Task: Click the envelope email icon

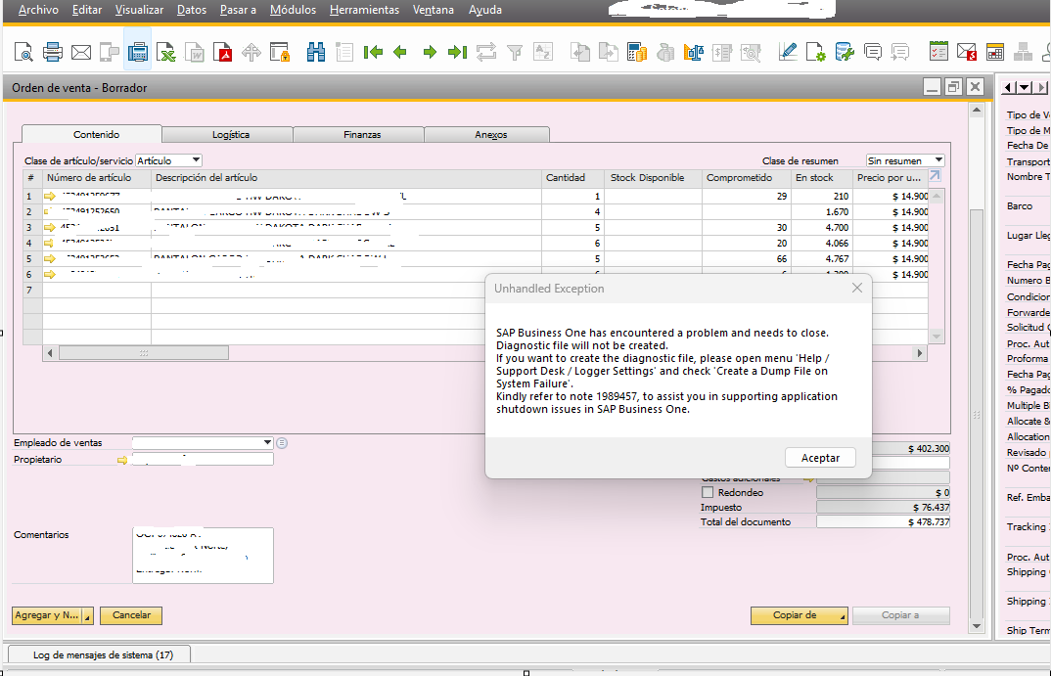Action: [81, 52]
